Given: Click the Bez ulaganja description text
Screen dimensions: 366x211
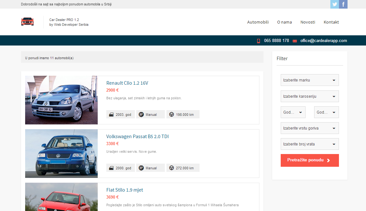Looking at the screenshot, I should [144, 98].
